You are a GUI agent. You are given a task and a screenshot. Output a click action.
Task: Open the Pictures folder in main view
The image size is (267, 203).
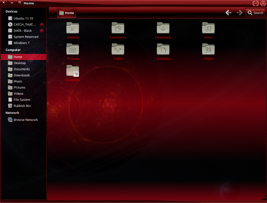pos(73,49)
